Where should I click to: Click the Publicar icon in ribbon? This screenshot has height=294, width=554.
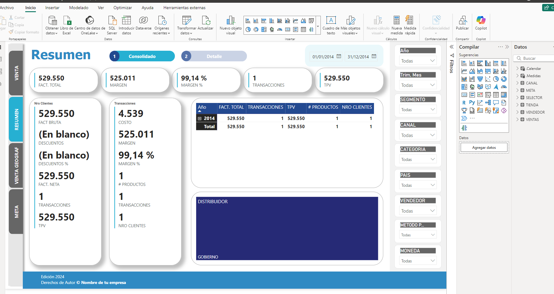(462, 23)
